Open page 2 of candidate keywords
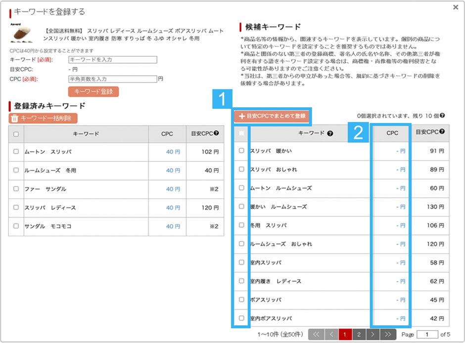The height and width of the screenshot is (343, 465). (x=359, y=335)
